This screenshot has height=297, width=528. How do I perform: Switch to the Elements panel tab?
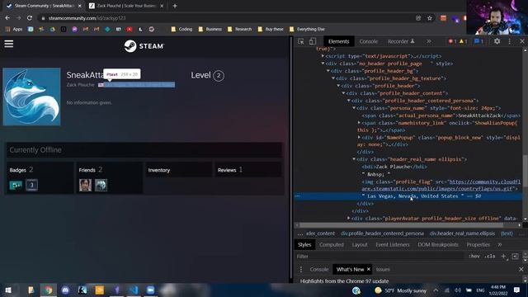[339, 41]
